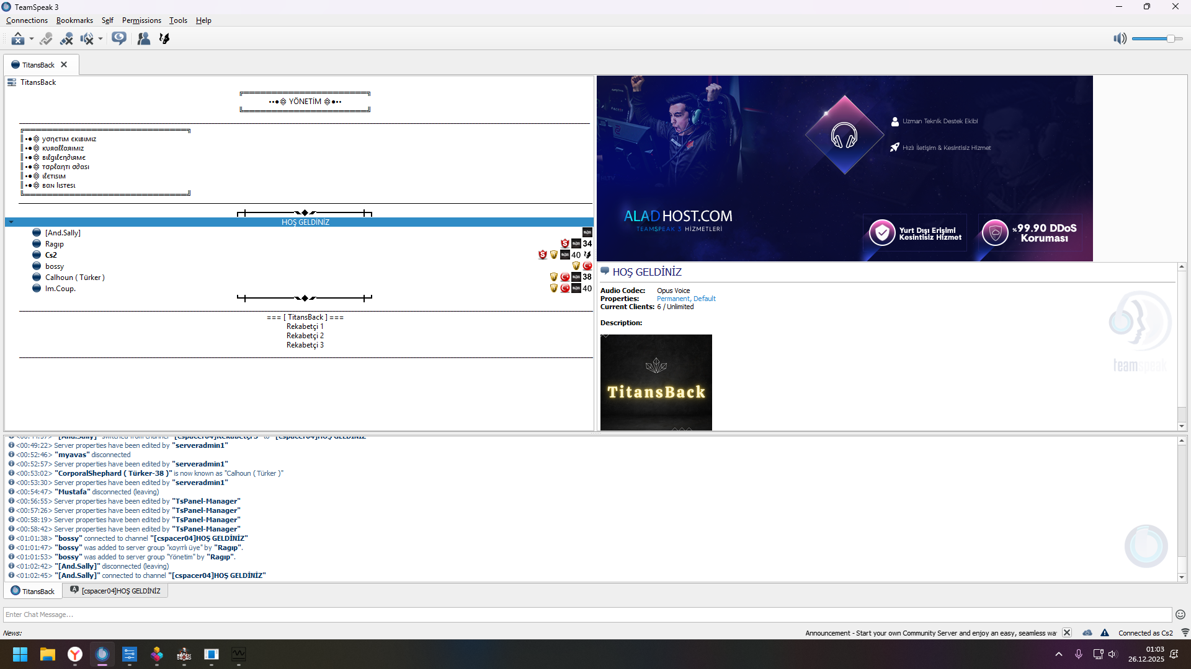Open the mute speakers dropdown arrow

coord(100,39)
